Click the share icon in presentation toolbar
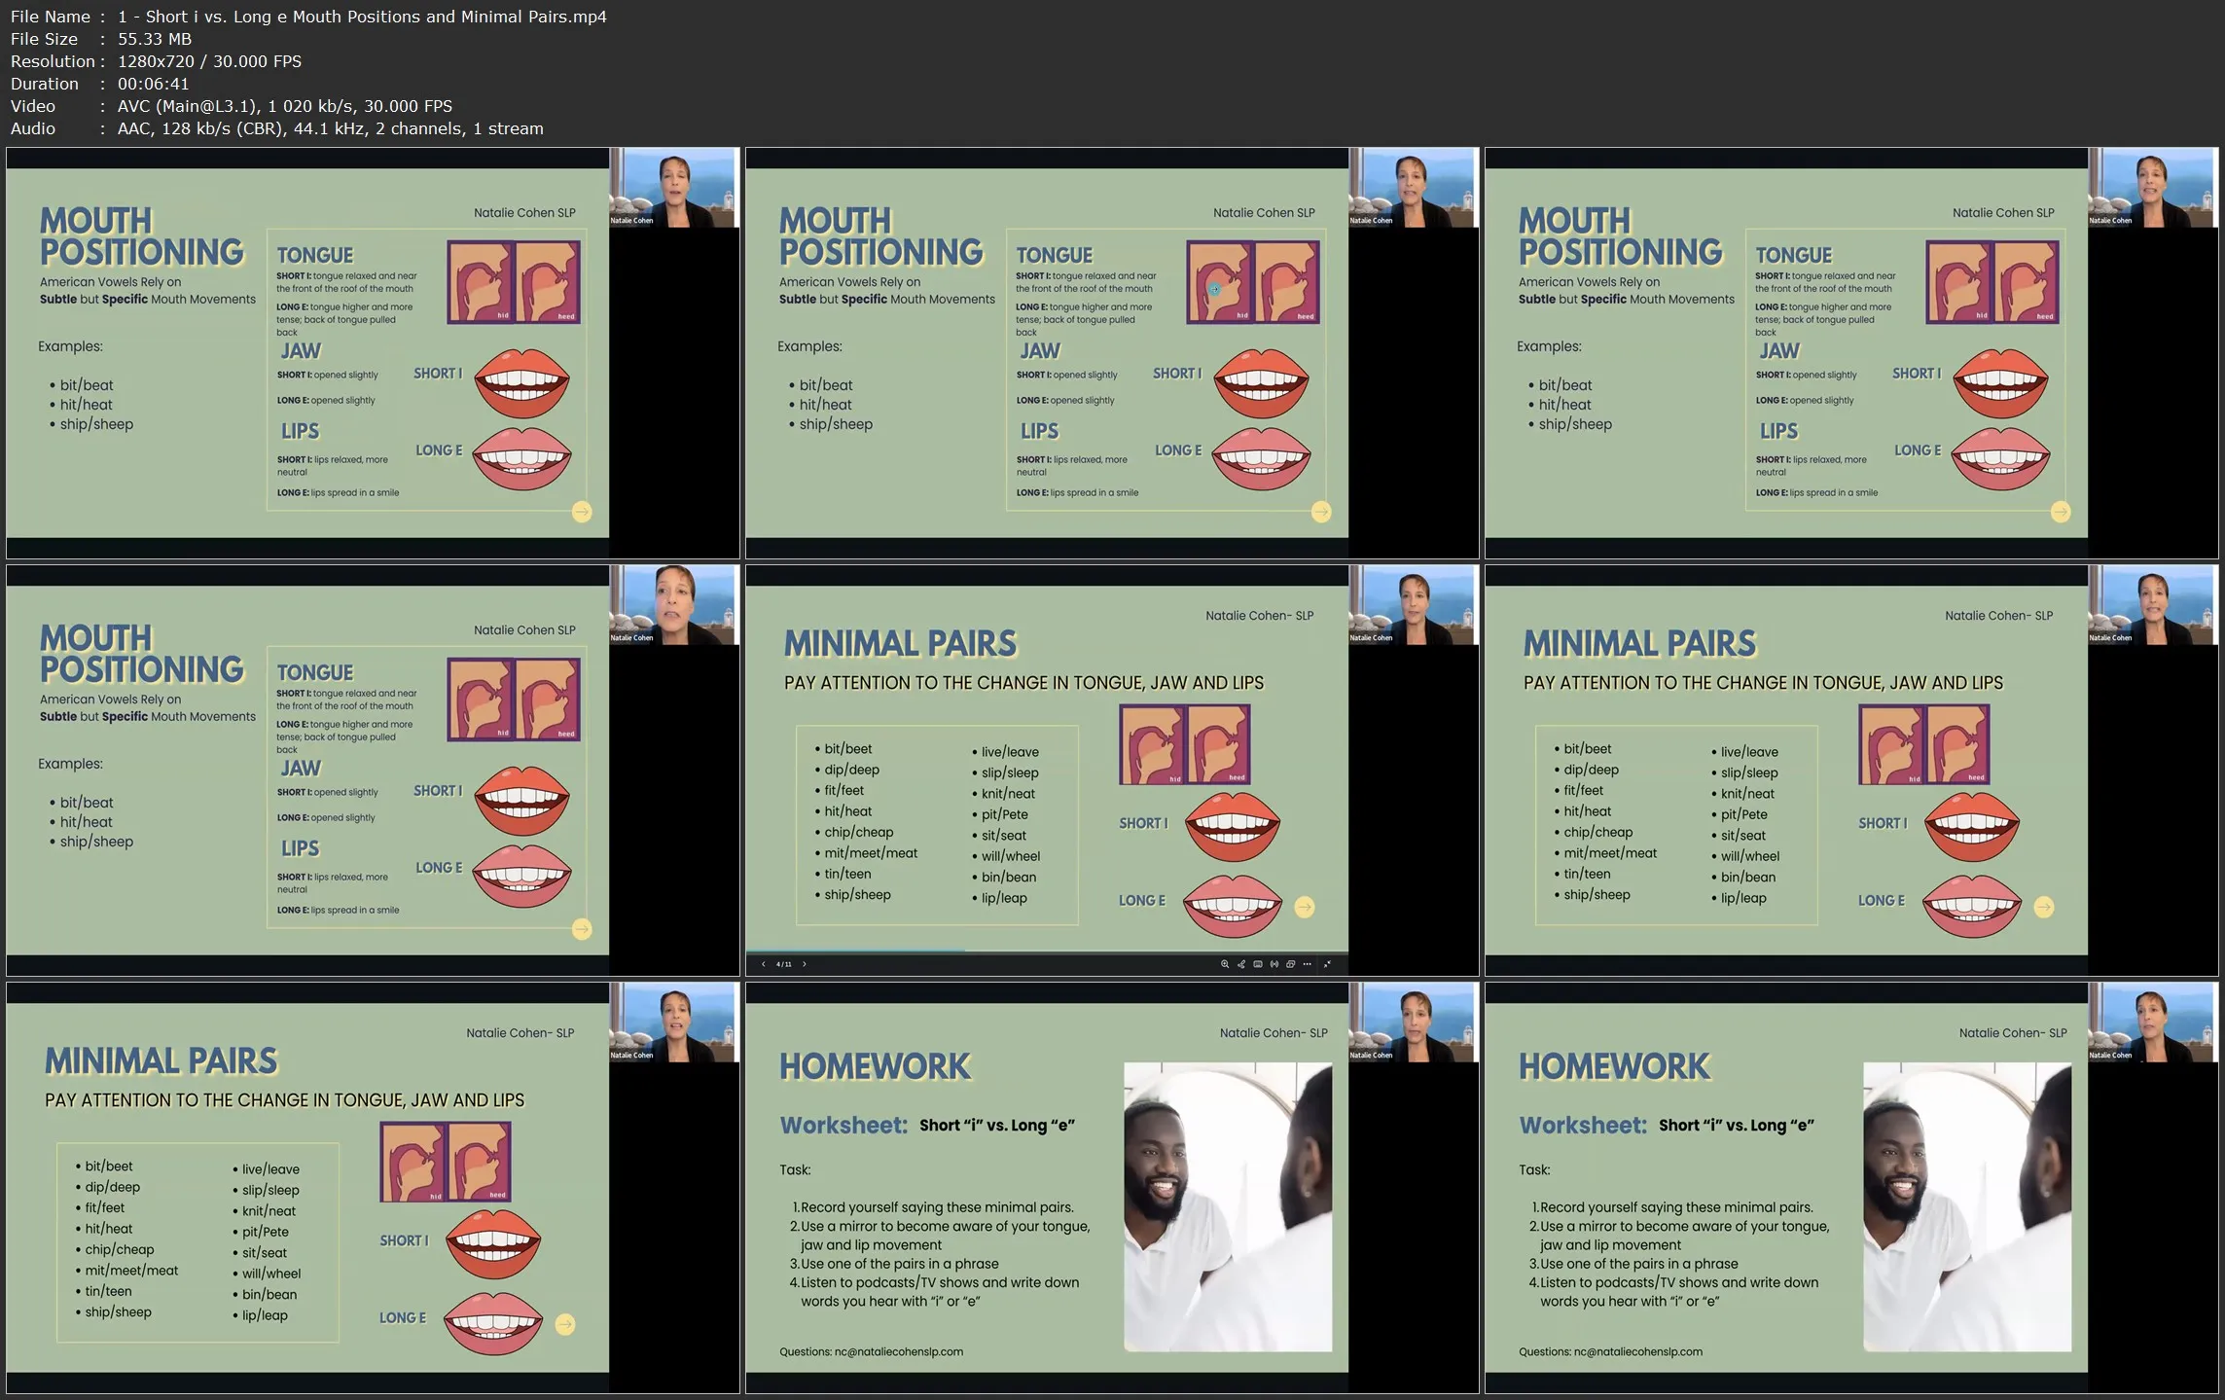Image resolution: width=2225 pixels, height=1400 pixels. pyautogui.click(x=1241, y=964)
